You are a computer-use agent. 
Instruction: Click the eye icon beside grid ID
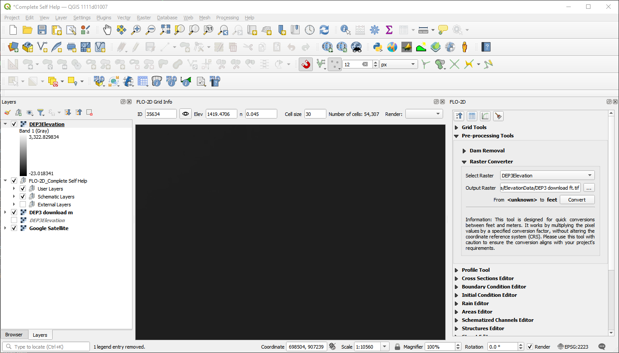pyautogui.click(x=186, y=114)
